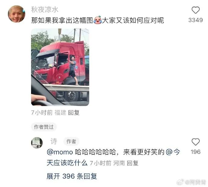Reply to 秋夜凉水's comment from 福建
208x187 pixels.
pos(74,113)
